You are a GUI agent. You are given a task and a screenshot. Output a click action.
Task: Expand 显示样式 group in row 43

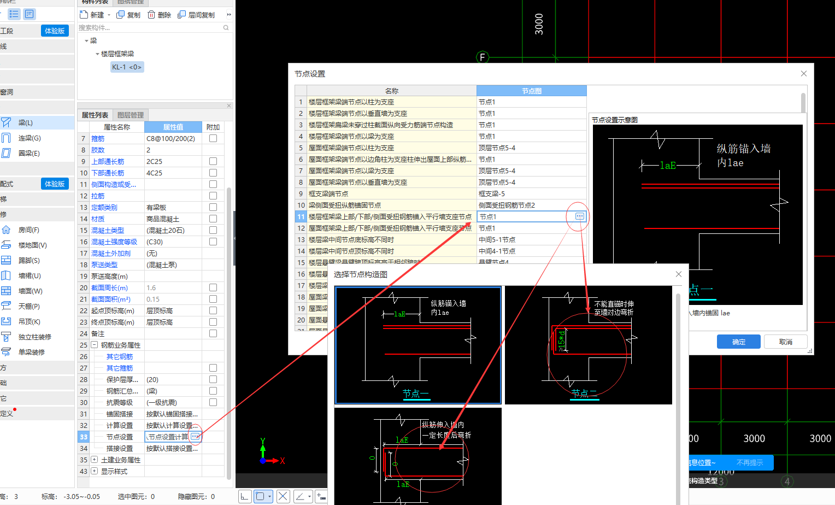point(94,471)
